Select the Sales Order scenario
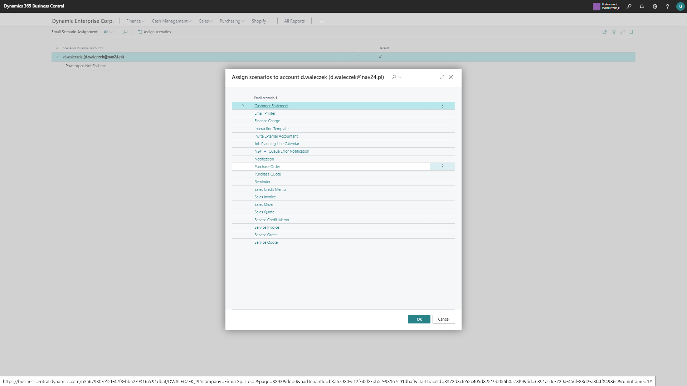687x386 pixels. pos(264,204)
